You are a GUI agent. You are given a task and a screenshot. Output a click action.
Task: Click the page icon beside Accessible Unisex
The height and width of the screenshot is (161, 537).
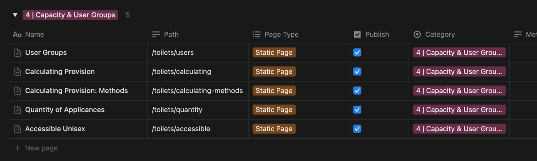[17, 129]
